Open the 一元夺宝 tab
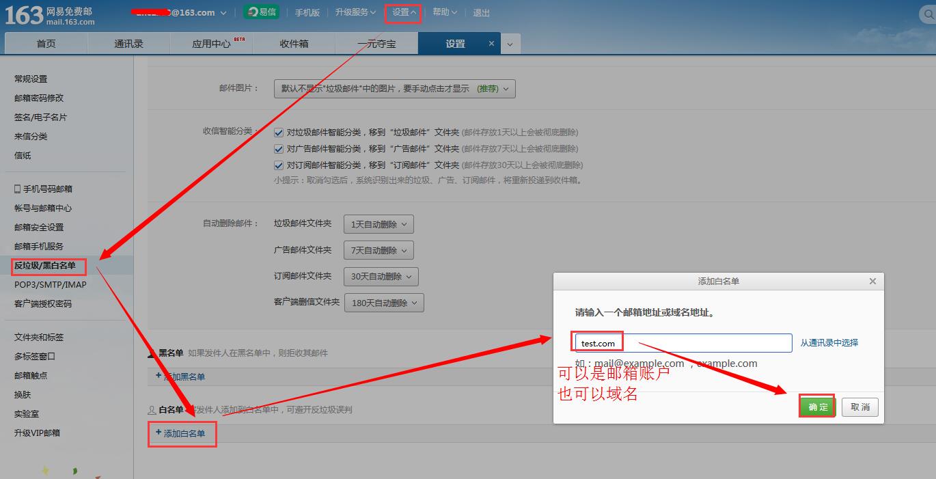Image resolution: width=936 pixels, height=479 pixels. pos(376,42)
